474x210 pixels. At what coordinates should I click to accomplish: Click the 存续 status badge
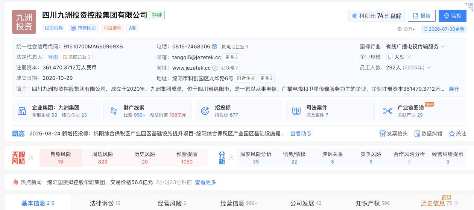(x=157, y=15)
